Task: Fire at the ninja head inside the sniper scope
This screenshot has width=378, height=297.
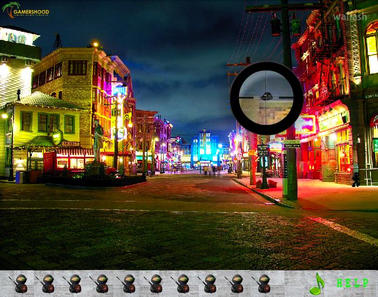Action: pyautogui.click(x=266, y=97)
